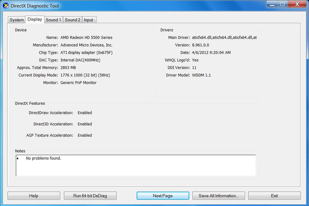Viewport: 309px width, 206px height.
Task: Click AGP Texture Acceleration 'Enabled' value
Action: point(85,135)
